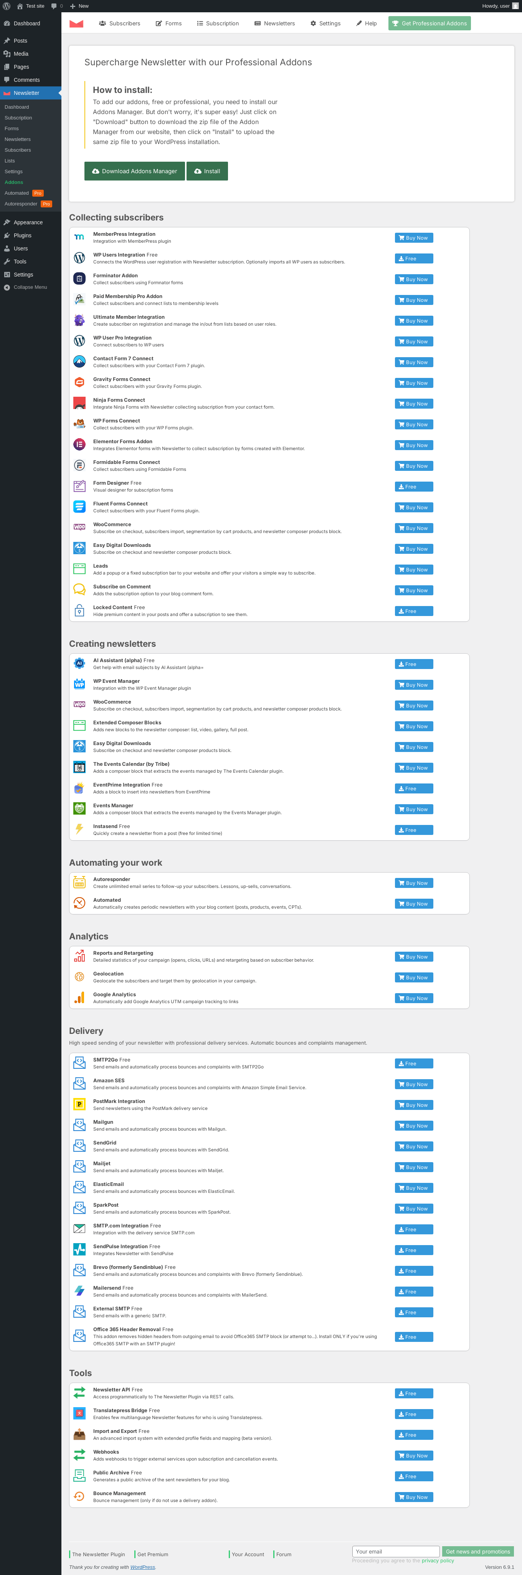Screen dimensions: 522x1575
Task: Open the New content dropdown in admin bar
Action: [79, 6]
